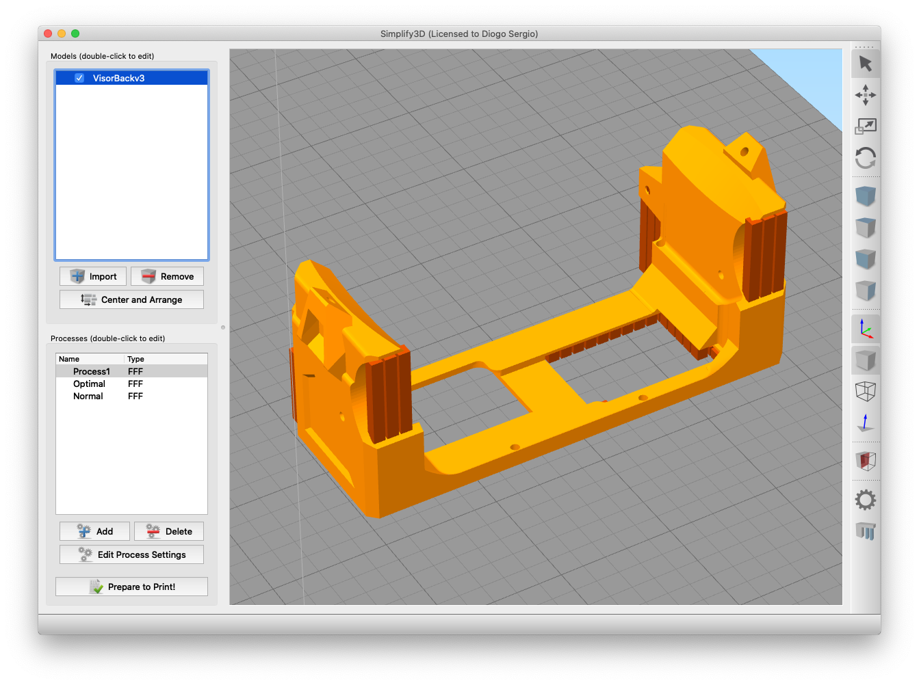This screenshot has height=685, width=919.
Task: Open Customize Support Structures tool
Action: 866,531
